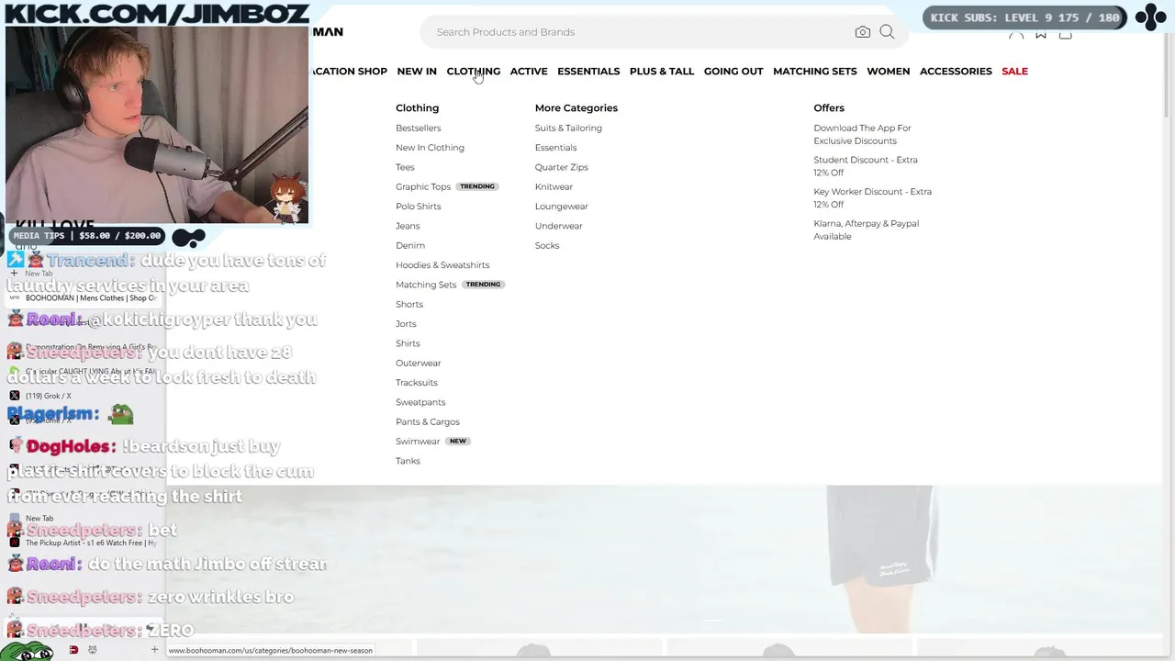Open the VACATION SHOP nav item
The height and width of the screenshot is (661, 1175).
pos(349,71)
